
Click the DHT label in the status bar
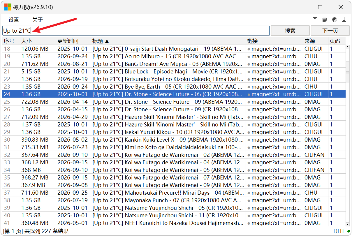tap(339, 231)
